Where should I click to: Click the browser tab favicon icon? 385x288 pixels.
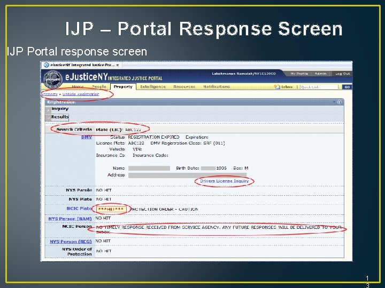[x=47, y=65]
